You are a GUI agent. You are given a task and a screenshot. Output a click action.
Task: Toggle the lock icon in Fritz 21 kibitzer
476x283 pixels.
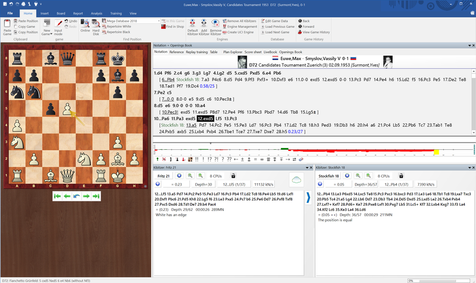coord(233,176)
